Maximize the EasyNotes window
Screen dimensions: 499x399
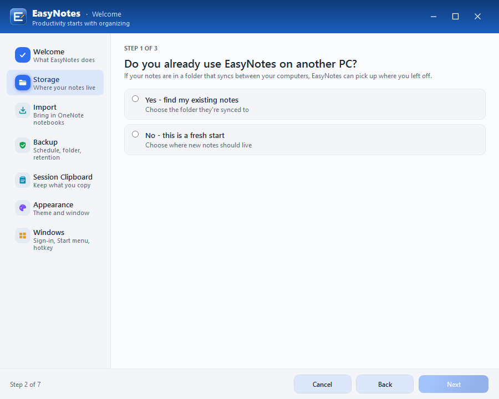coord(455,17)
